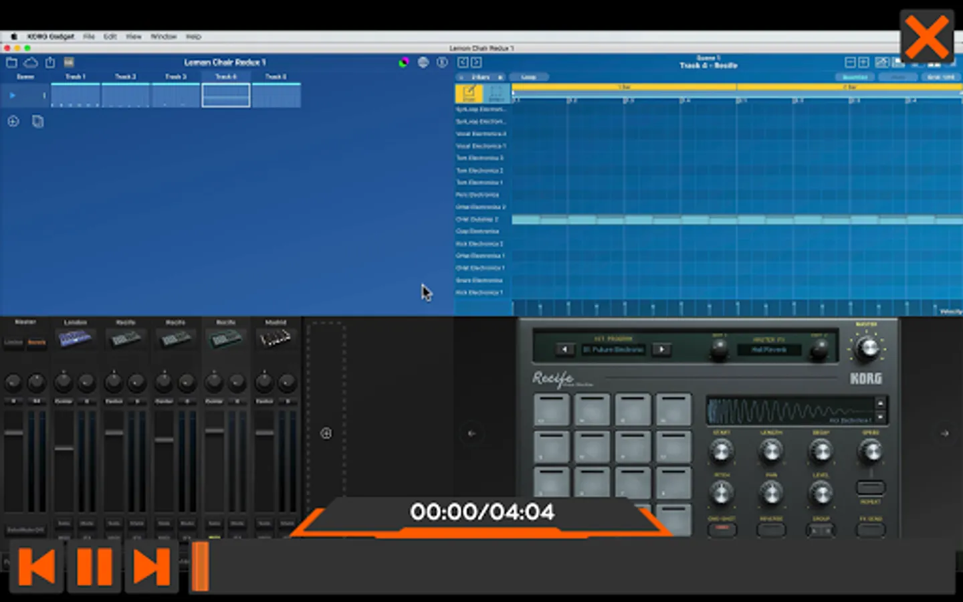Toggle the Recife REPEAT button
Image resolution: width=963 pixels, height=602 pixels.
(x=871, y=487)
